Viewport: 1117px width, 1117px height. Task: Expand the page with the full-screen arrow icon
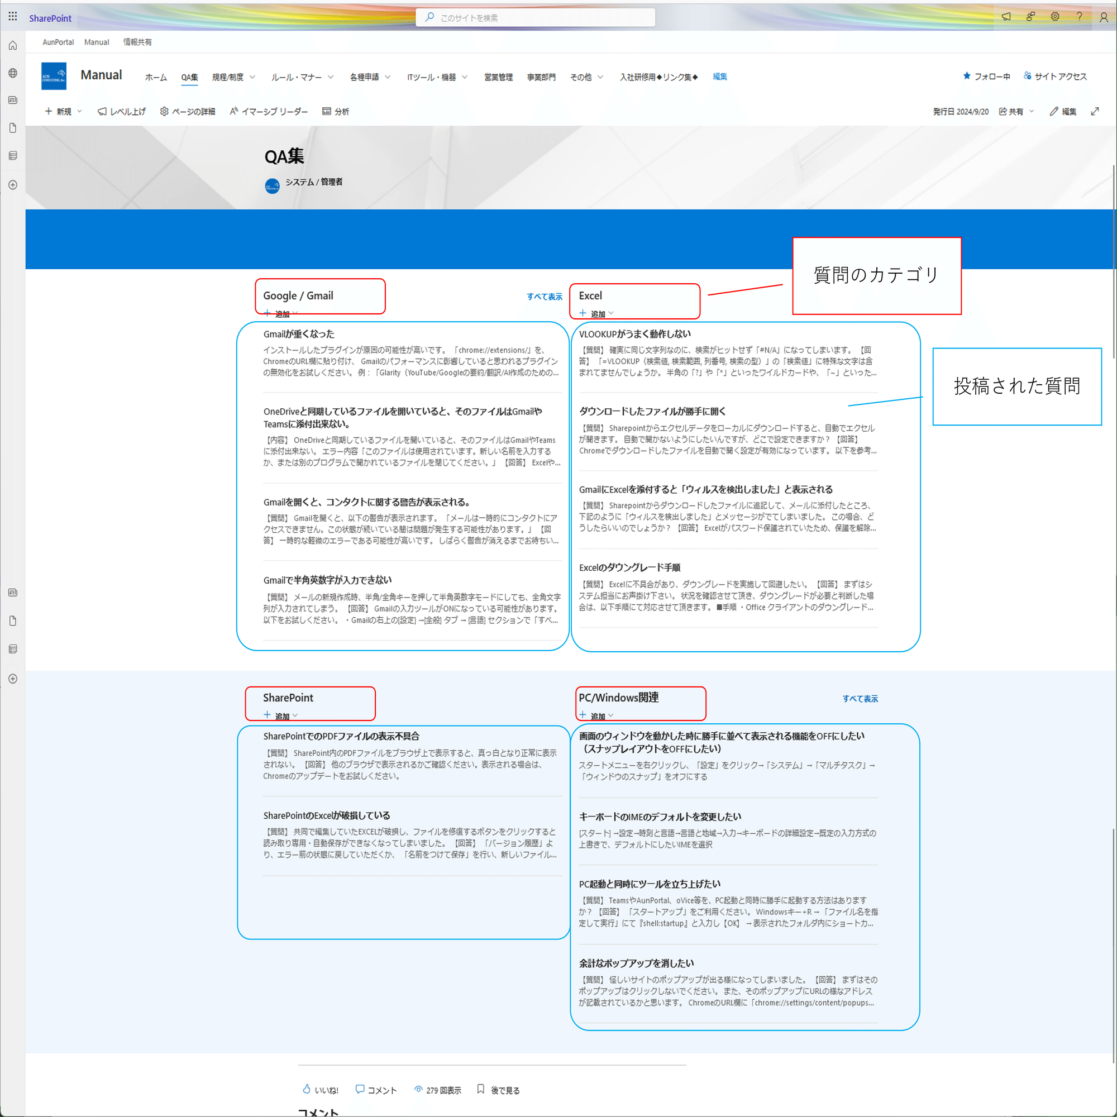pos(1095,111)
